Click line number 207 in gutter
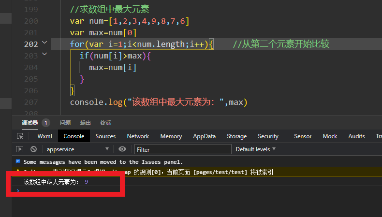Screen dimensions: 382x217 31,102
